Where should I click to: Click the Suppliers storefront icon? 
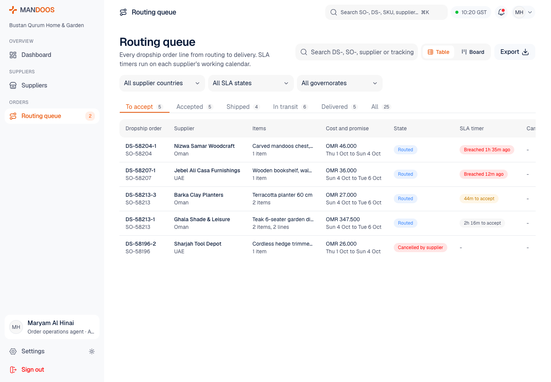(13, 86)
